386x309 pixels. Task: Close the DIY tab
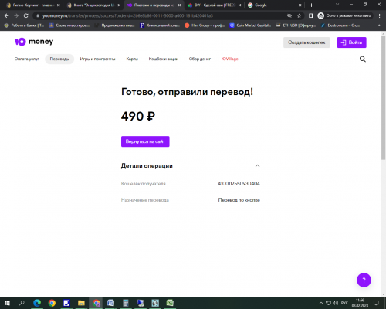click(x=239, y=5)
